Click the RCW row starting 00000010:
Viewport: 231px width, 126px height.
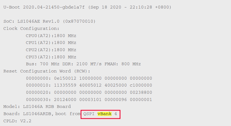pos(89,85)
